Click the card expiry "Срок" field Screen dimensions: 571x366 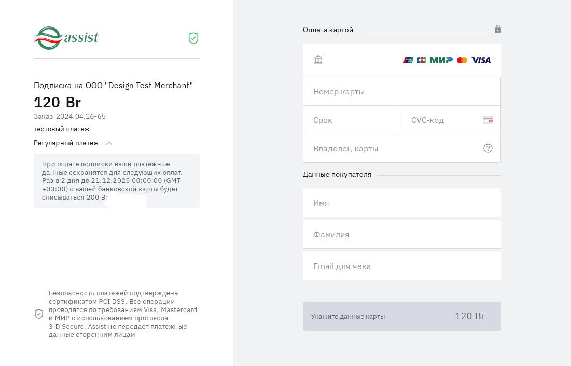(x=352, y=120)
